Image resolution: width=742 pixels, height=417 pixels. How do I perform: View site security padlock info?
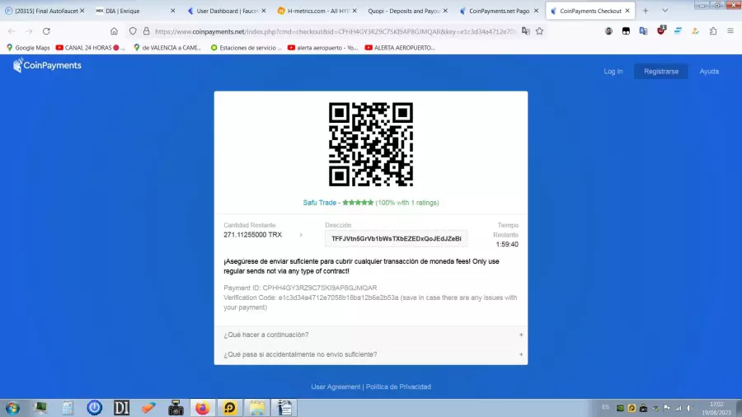click(146, 31)
